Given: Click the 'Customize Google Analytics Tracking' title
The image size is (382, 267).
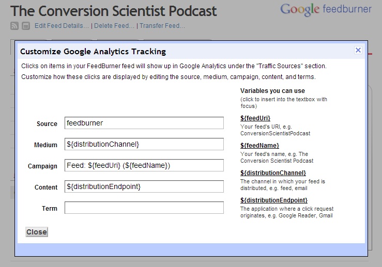Looking at the screenshot, I should tap(93, 52).
